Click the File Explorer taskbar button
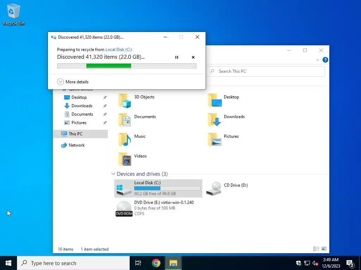Screen dimensions: 361x270 (173, 263)
